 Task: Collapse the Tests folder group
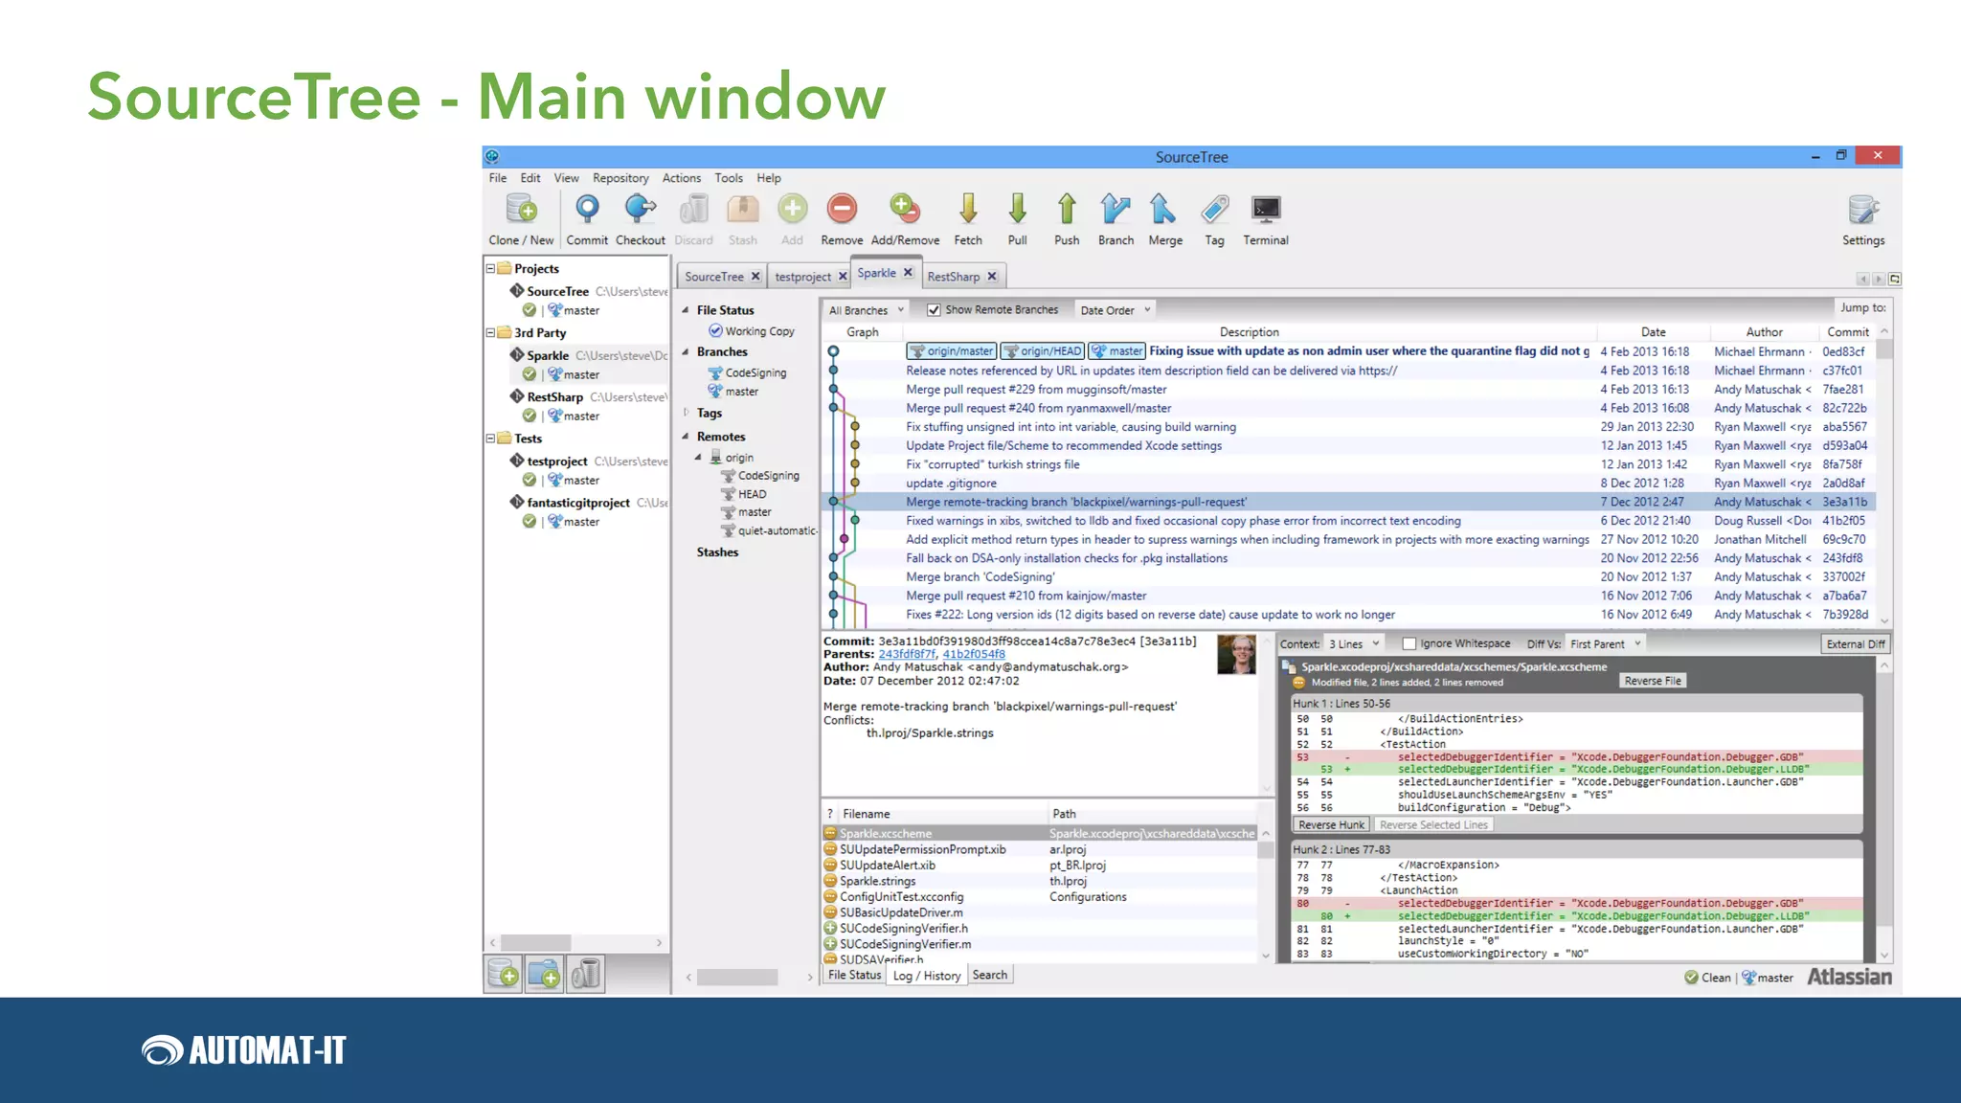(x=490, y=439)
